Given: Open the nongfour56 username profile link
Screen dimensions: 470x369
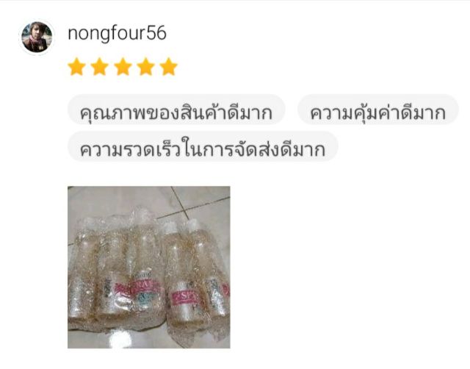Looking at the screenshot, I should (x=117, y=34).
